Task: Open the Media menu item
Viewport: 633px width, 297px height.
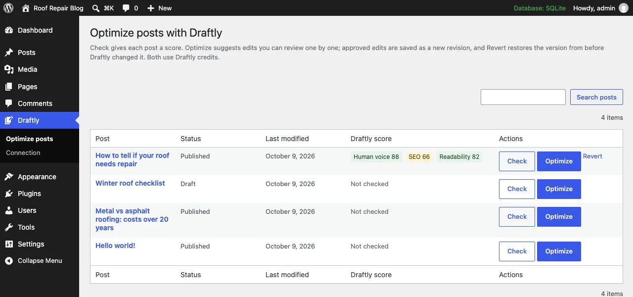Action: [x=40, y=69]
